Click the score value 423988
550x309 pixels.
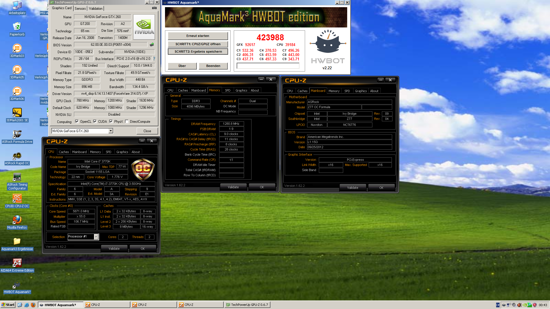pos(270,37)
